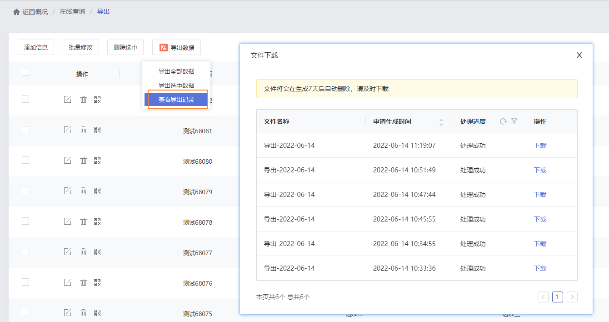Click the 本页共6个 总共6个 footer text
Viewport: 609px width, 322px height.
point(283,297)
